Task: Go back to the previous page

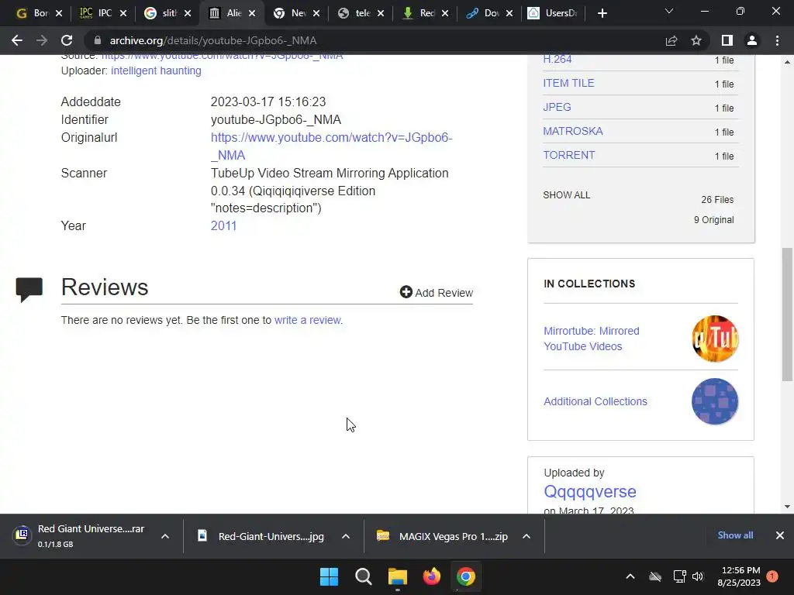Action: [17, 40]
